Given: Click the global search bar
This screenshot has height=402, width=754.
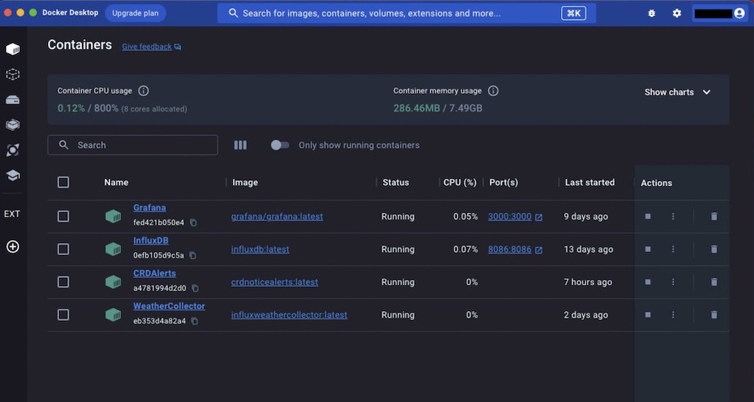Looking at the screenshot, I should tap(407, 13).
